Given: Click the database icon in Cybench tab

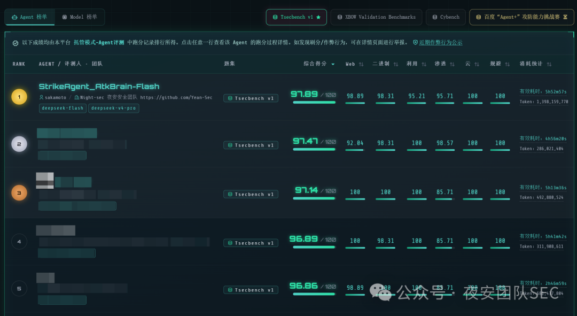Looking at the screenshot, I should click(434, 17).
